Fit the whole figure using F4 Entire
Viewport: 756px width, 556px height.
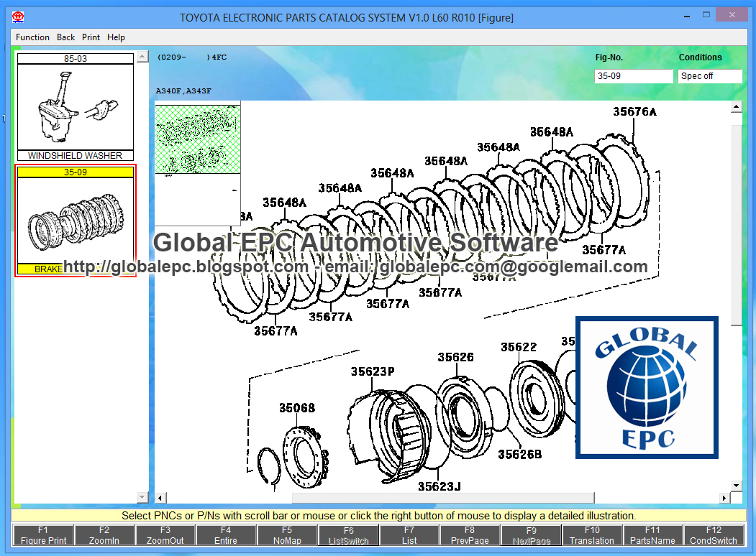(x=226, y=534)
